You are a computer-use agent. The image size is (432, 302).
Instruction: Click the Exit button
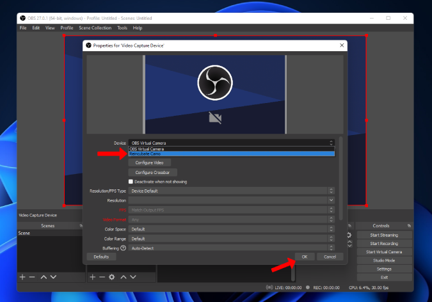pyautogui.click(x=384, y=278)
